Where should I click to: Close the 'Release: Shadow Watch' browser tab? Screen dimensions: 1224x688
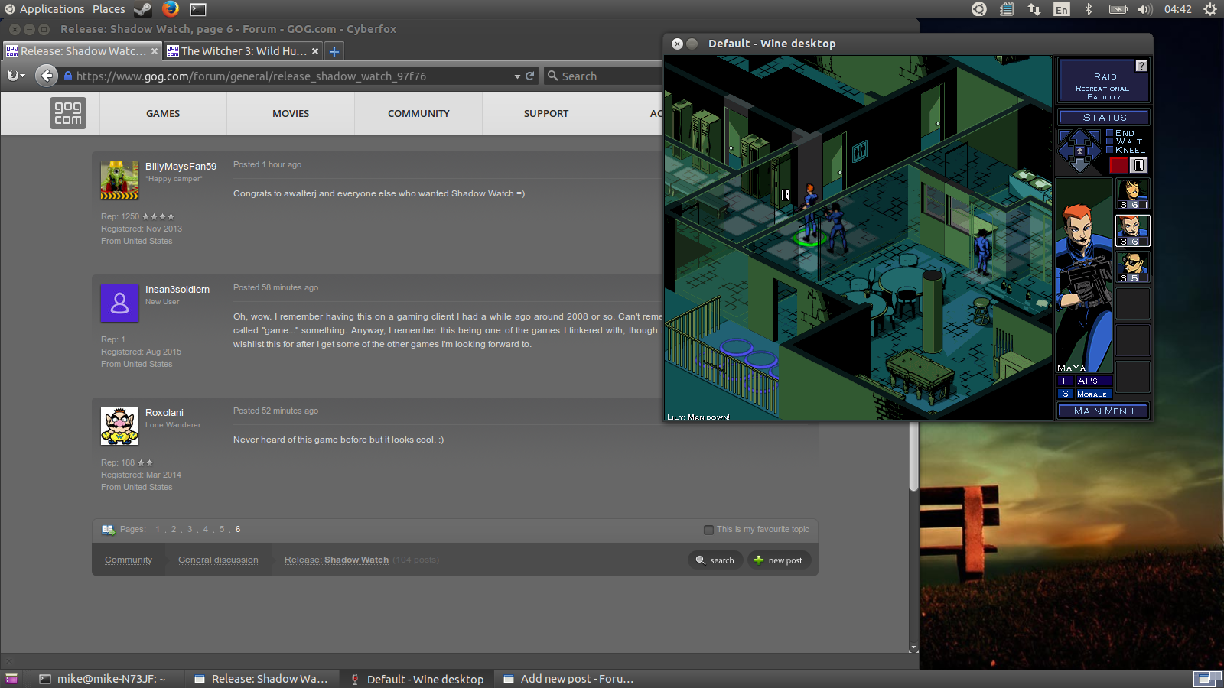pyautogui.click(x=154, y=51)
